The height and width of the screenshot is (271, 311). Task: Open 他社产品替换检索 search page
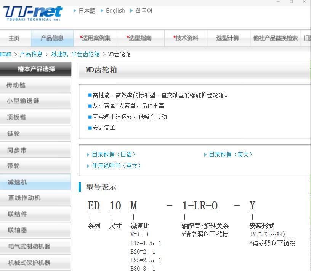[x=276, y=38]
